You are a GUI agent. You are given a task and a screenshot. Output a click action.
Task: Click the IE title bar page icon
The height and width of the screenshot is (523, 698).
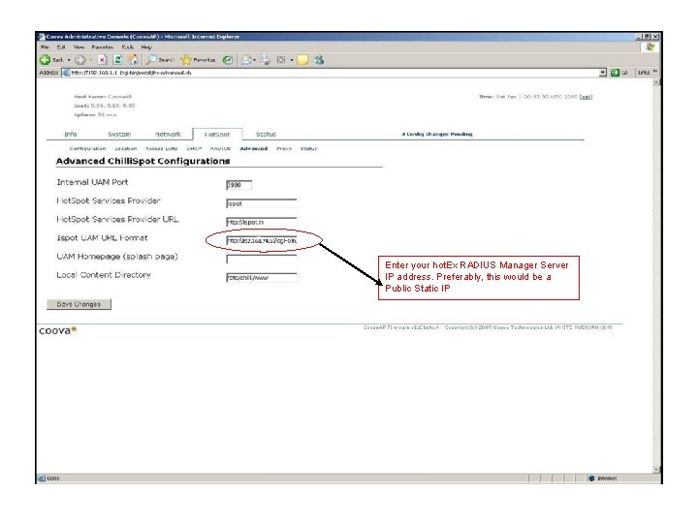(x=42, y=37)
